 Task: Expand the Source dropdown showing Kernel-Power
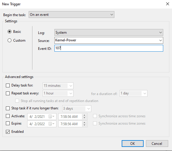pyautogui.click(x=109, y=40)
